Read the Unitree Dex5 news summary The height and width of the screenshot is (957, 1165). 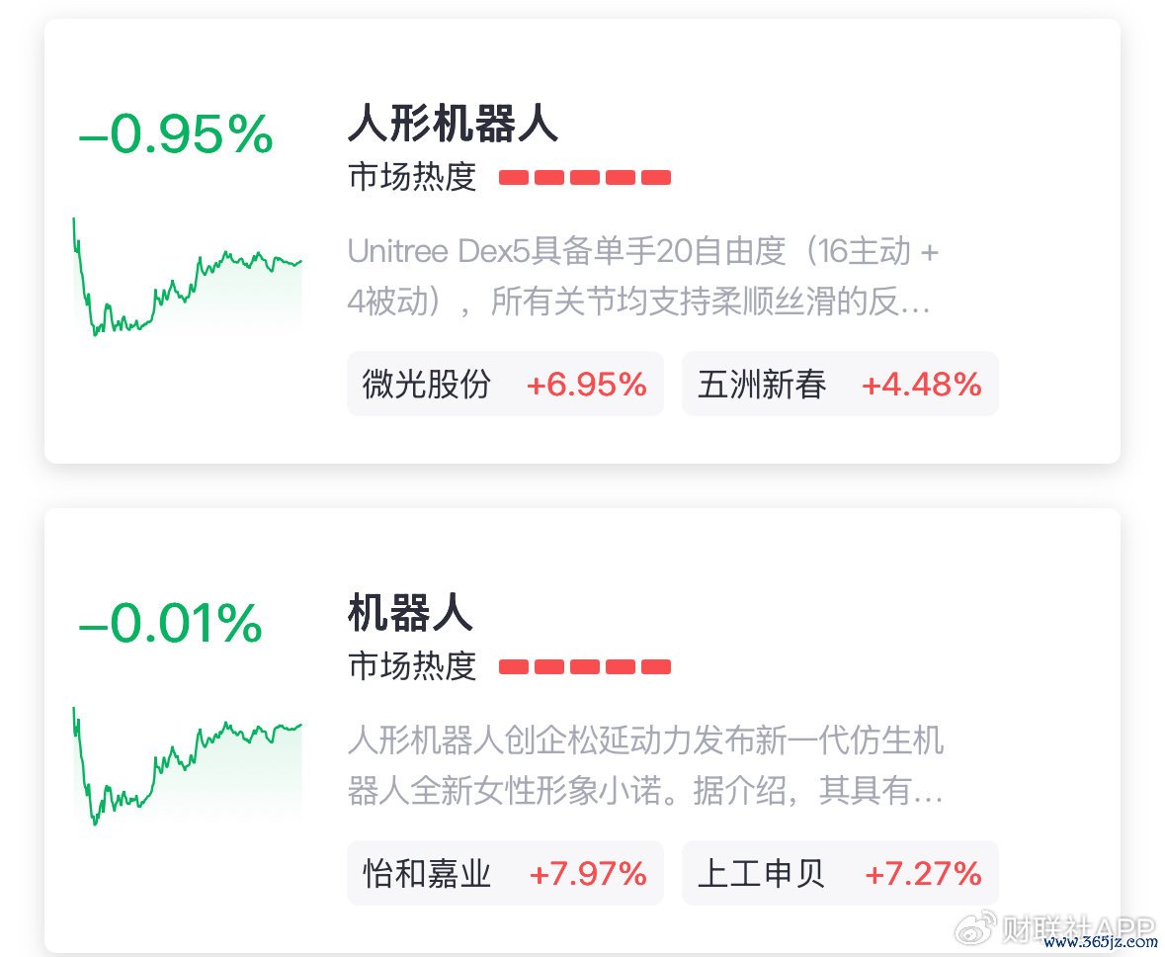[x=643, y=277]
